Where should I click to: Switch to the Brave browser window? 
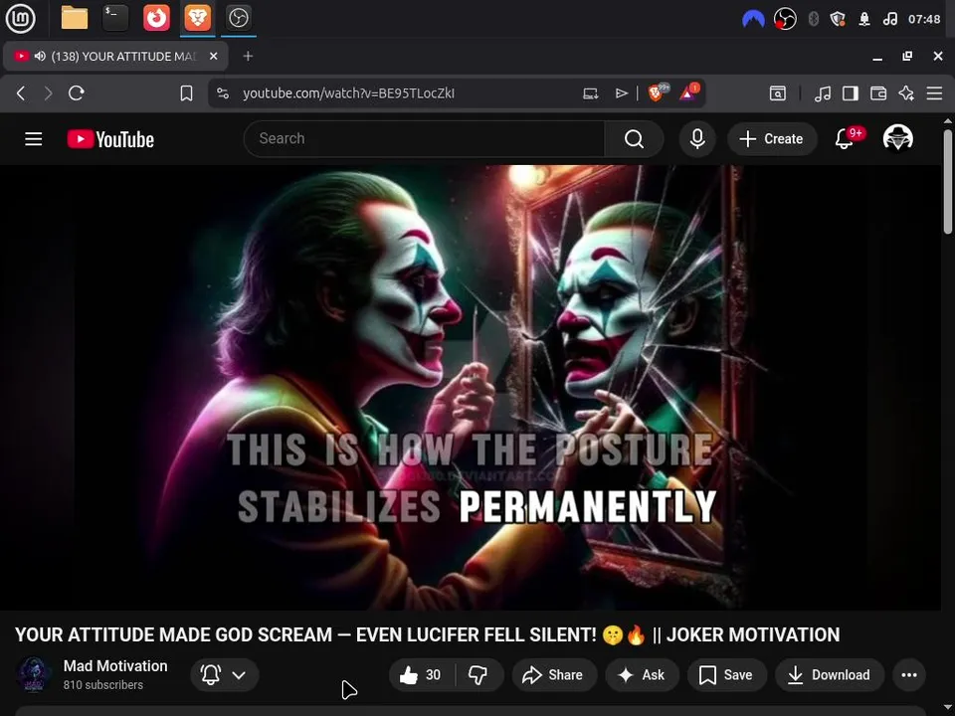pyautogui.click(x=197, y=18)
